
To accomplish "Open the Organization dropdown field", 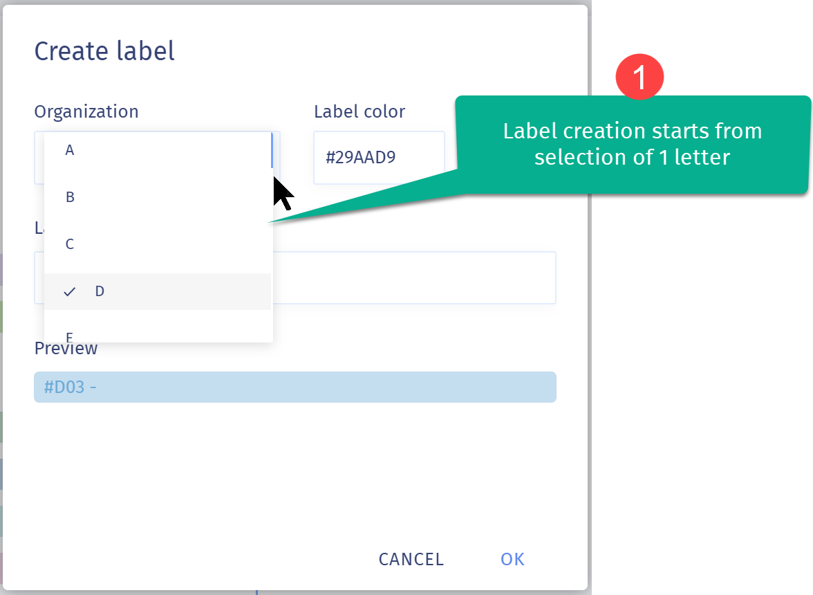I will [x=157, y=158].
